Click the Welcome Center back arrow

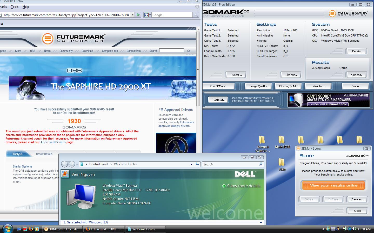[x=64, y=164]
